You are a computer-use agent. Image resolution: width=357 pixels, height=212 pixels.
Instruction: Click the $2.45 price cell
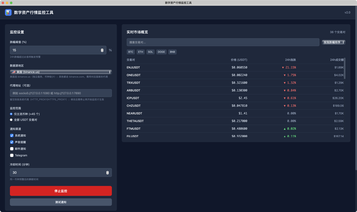click(x=243, y=98)
